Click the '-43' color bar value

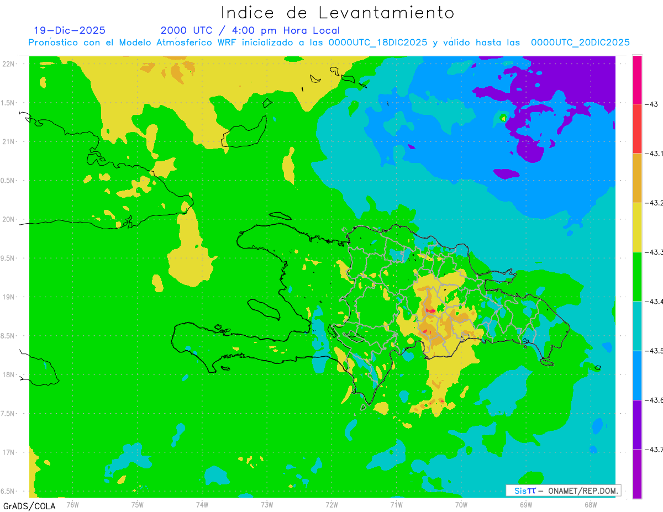(x=653, y=104)
